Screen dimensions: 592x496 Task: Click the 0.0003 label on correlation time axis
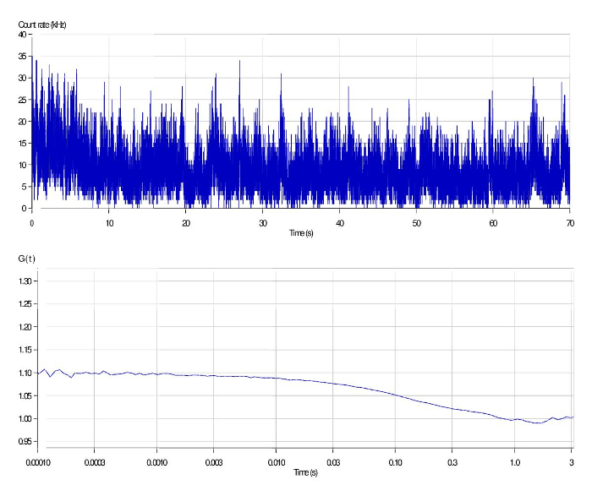95,462
